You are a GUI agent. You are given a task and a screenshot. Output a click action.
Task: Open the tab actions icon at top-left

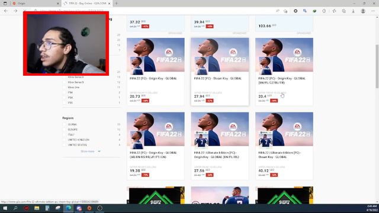coord(5,4)
